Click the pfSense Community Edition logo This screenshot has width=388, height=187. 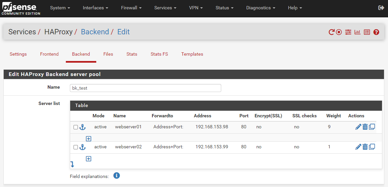point(21,9)
